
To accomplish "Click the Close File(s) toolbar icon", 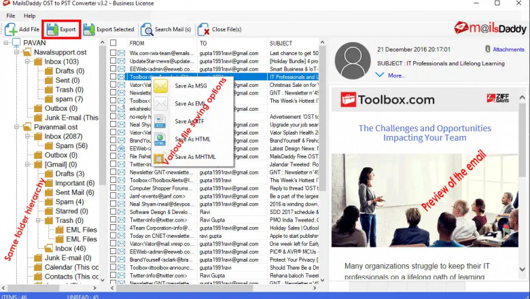I will point(203,30).
